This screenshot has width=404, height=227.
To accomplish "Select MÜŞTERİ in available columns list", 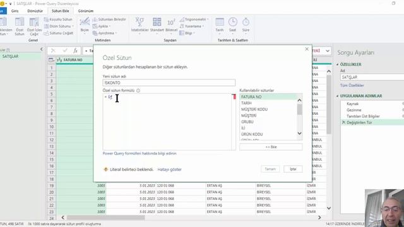I will click(x=268, y=115).
